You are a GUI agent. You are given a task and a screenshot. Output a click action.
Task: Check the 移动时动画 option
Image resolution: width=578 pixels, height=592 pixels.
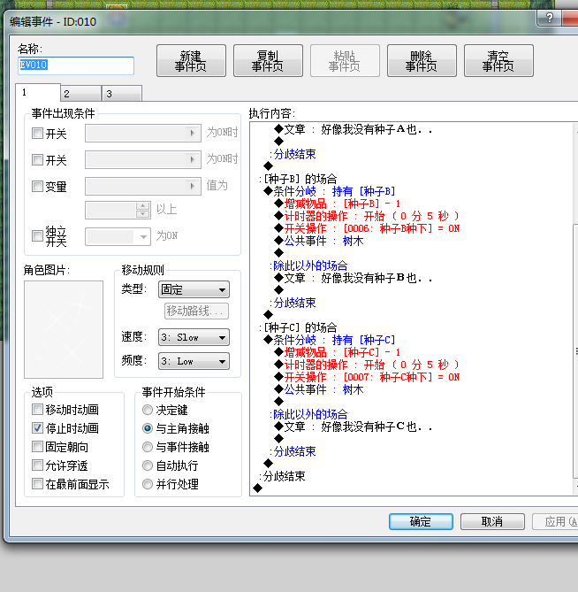point(37,409)
